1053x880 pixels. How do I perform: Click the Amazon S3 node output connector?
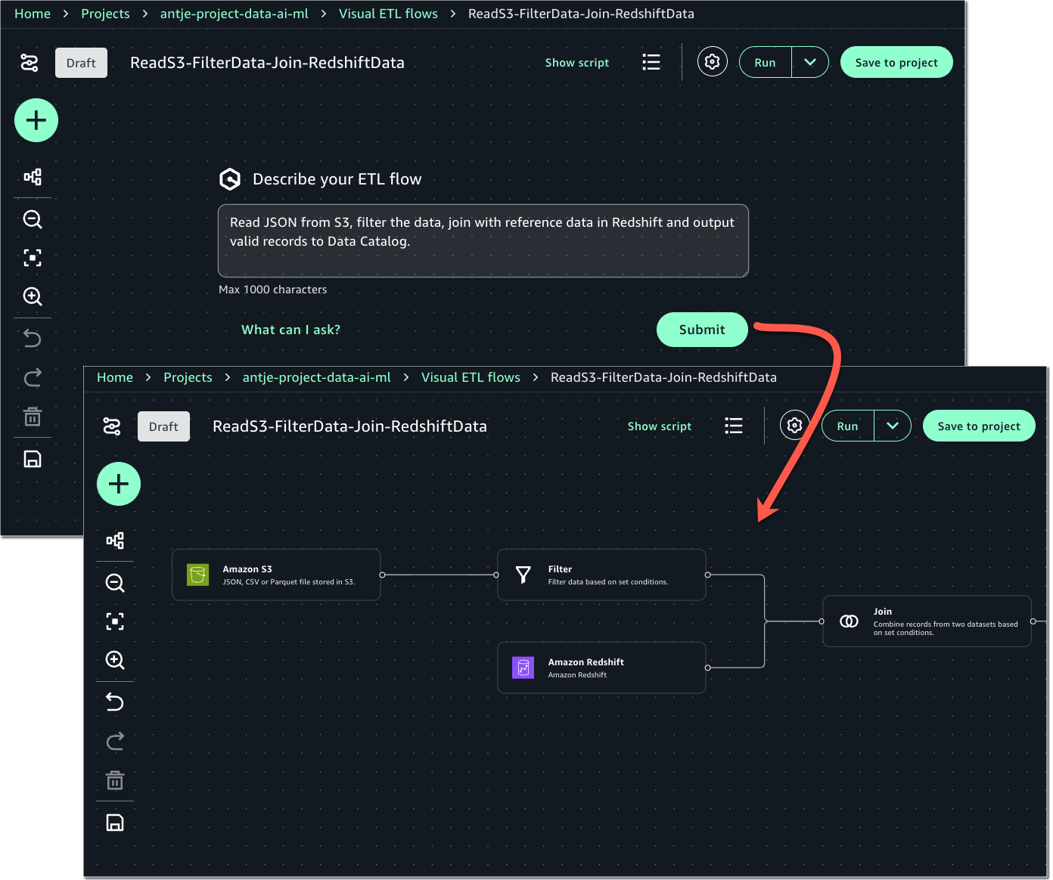[x=382, y=575]
